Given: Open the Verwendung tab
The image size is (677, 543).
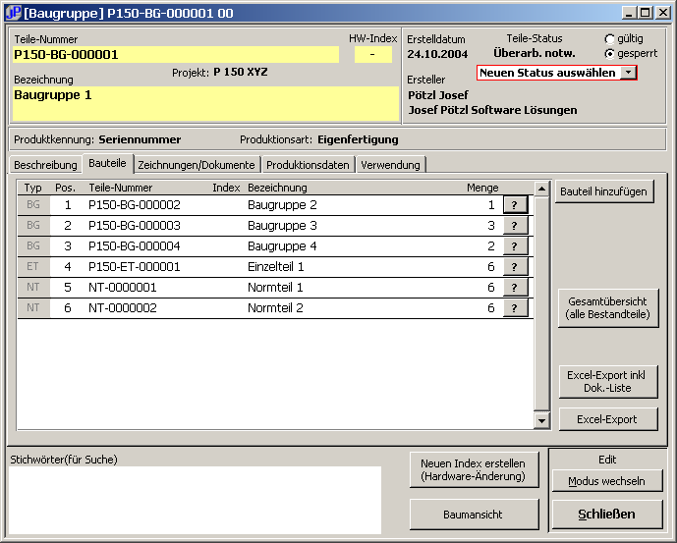Looking at the screenshot, I should 390,165.
